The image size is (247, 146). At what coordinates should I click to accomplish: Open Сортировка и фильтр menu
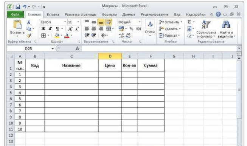pos(206,29)
